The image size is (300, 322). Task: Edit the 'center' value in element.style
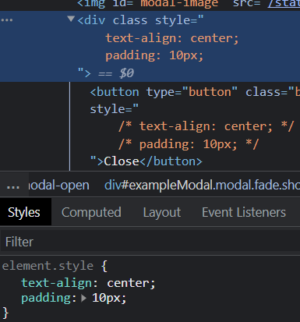point(128,283)
